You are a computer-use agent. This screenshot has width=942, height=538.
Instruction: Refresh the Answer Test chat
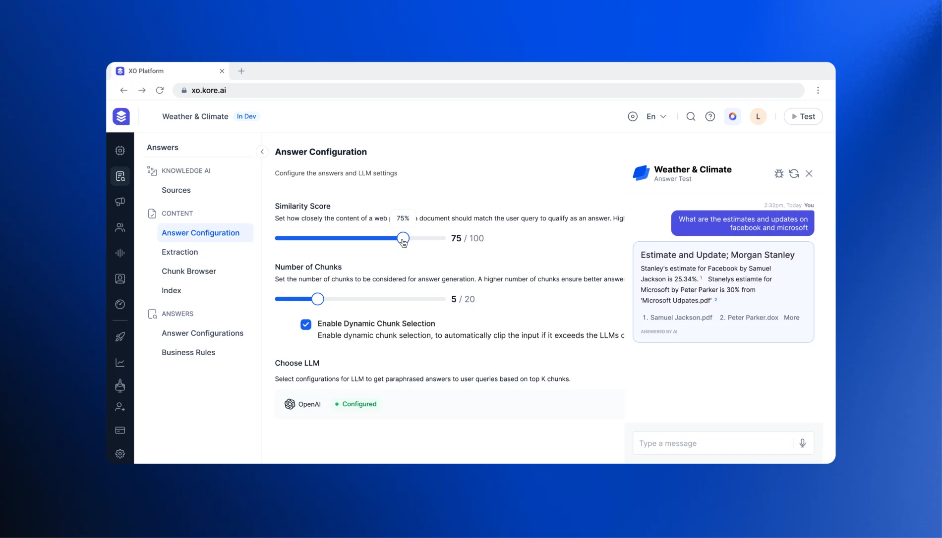(x=794, y=173)
